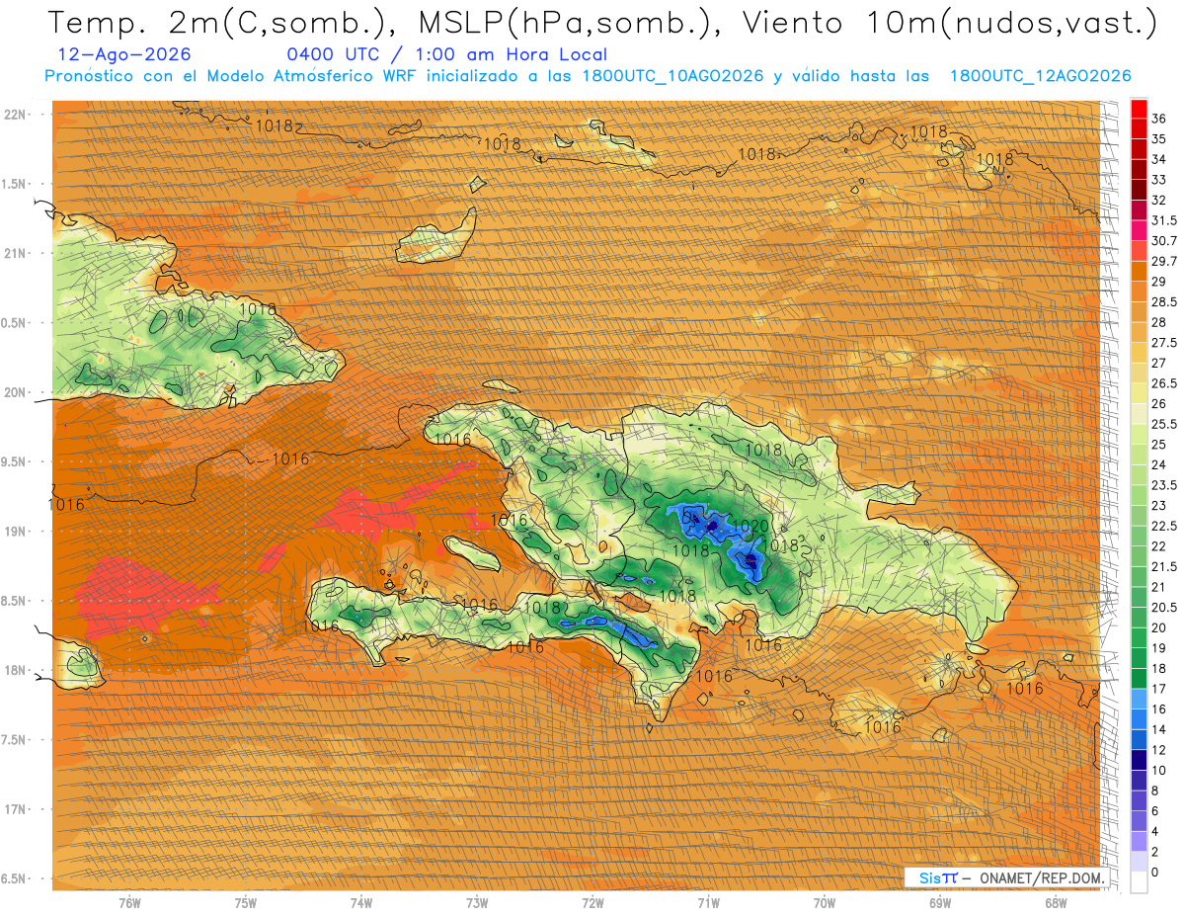Select the "71W" longitude axis label

(708, 902)
